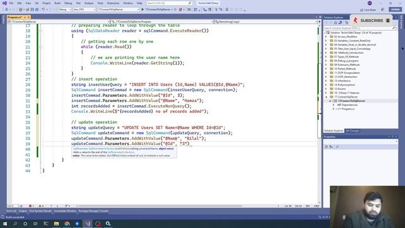The width and height of the screenshot is (405, 228).
Task: Click the Categorized icon in Properties panel
Action: [326, 147]
